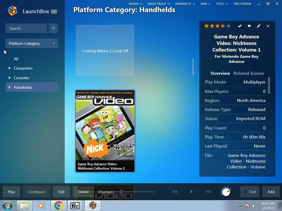Click the square button beside Search
Image resolution: width=282 pixels, height=211 pixels.
(x=53, y=28)
